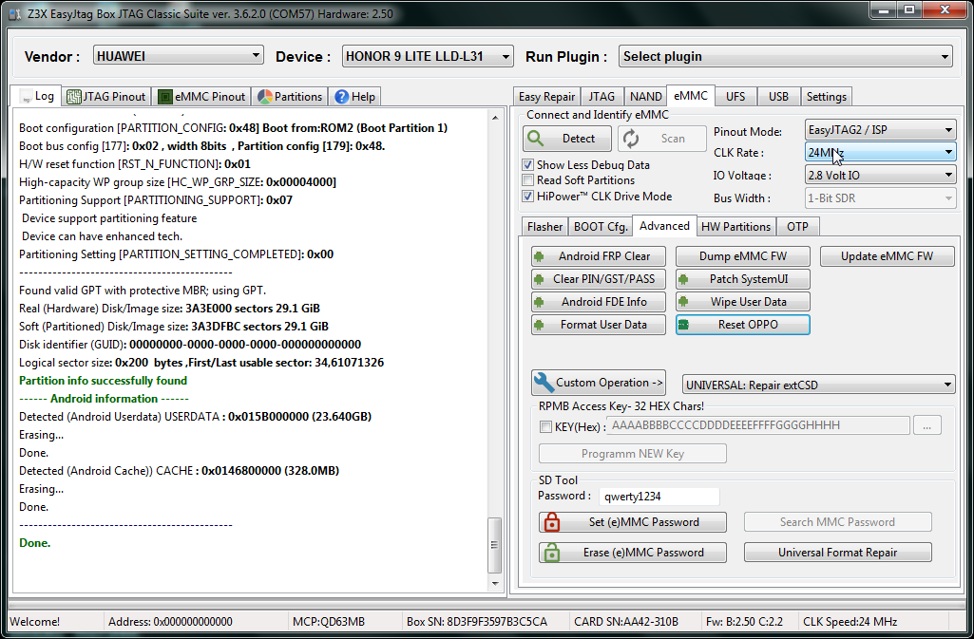Click the SD Tool password input field
The height and width of the screenshot is (639, 974).
[658, 497]
